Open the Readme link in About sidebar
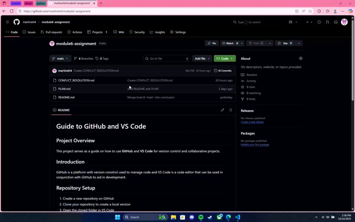The width and height of the screenshot is (355, 222). click(x=249, y=75)
